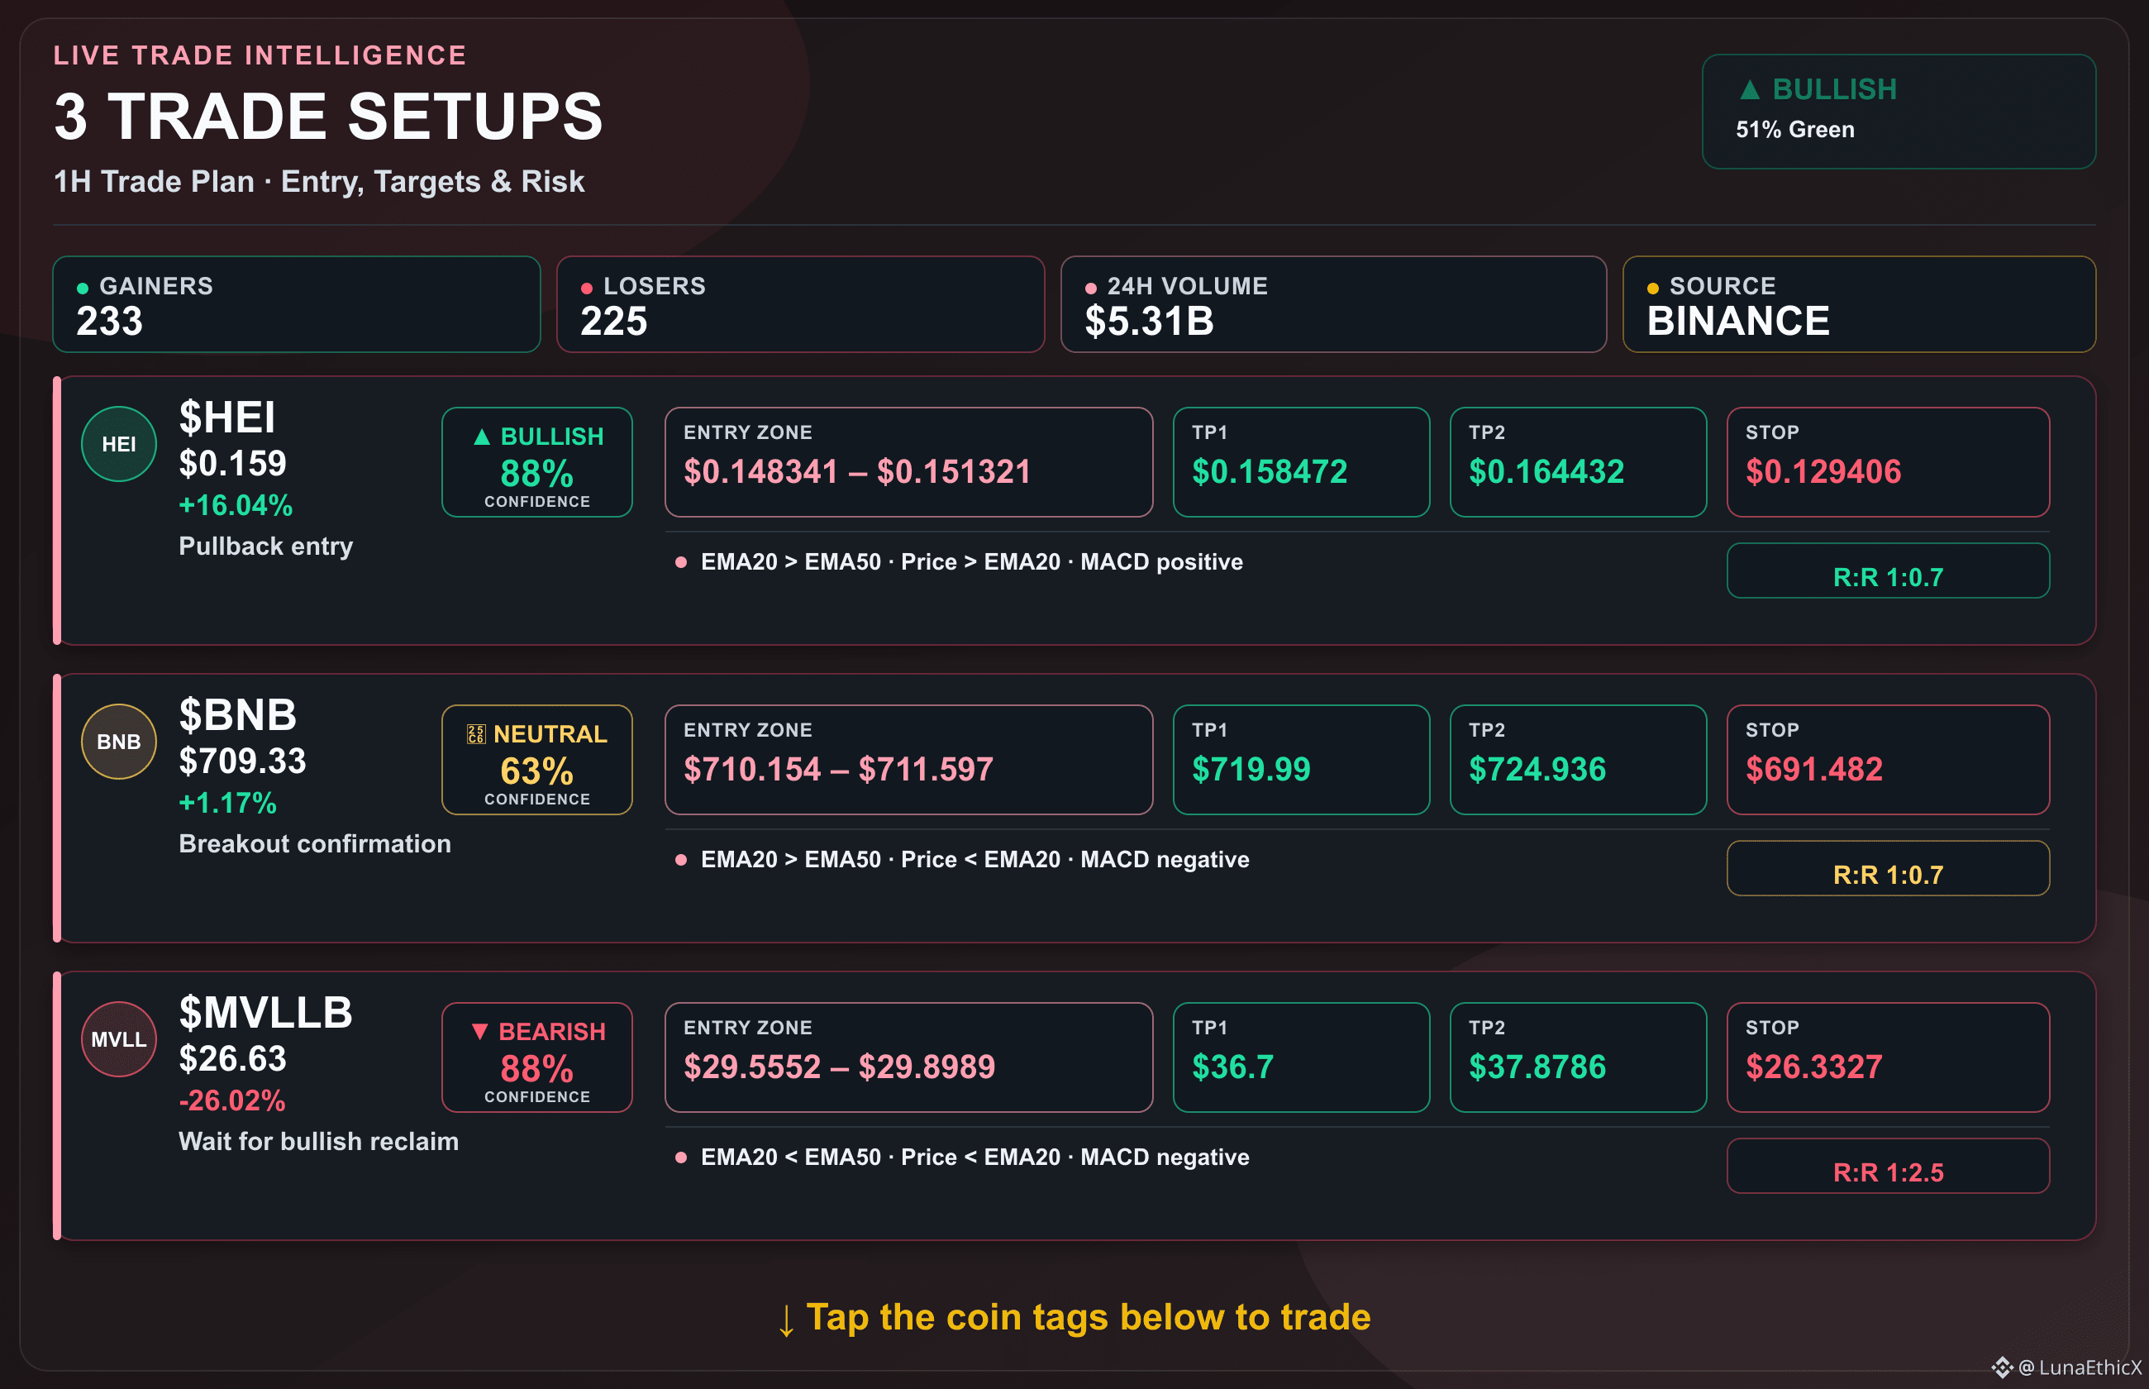
Task: Click BNB price $709.33
Action: [x=242, y=761]
